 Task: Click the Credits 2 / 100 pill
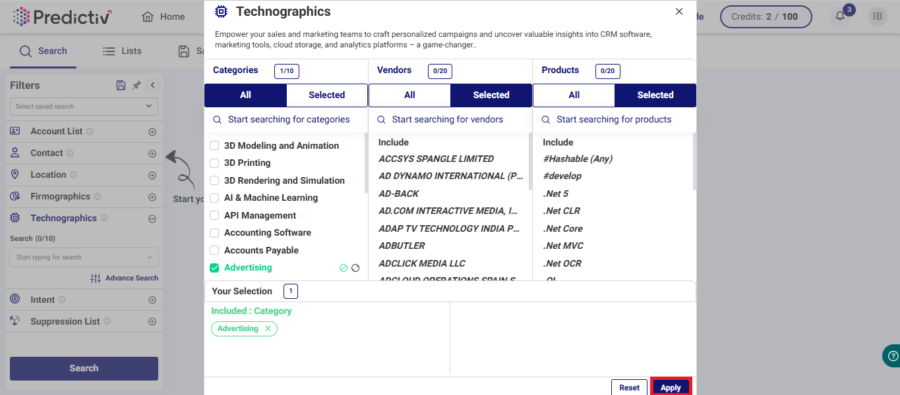[x=765, y=16]
